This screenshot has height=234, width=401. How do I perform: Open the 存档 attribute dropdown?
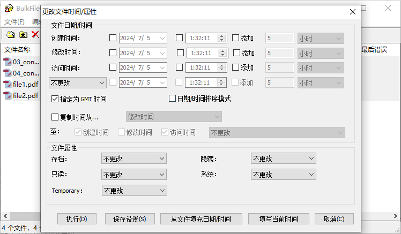tap(134, 158)
